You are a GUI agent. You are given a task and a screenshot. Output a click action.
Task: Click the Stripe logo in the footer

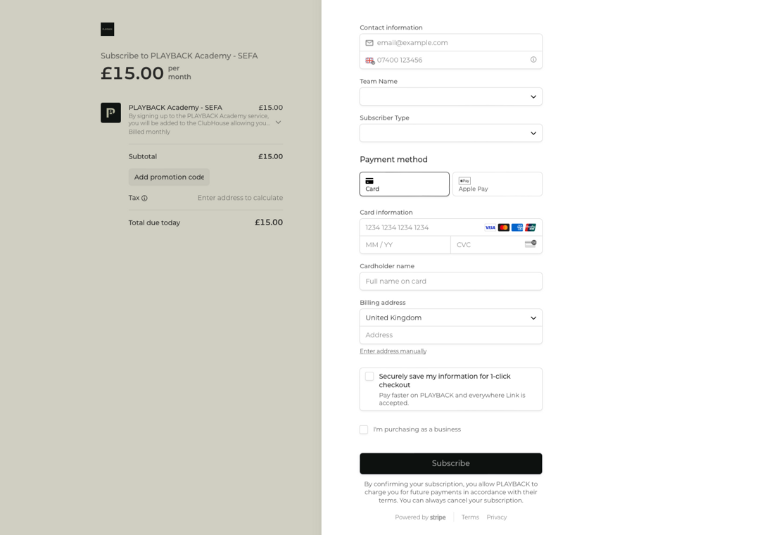(438, 517)
